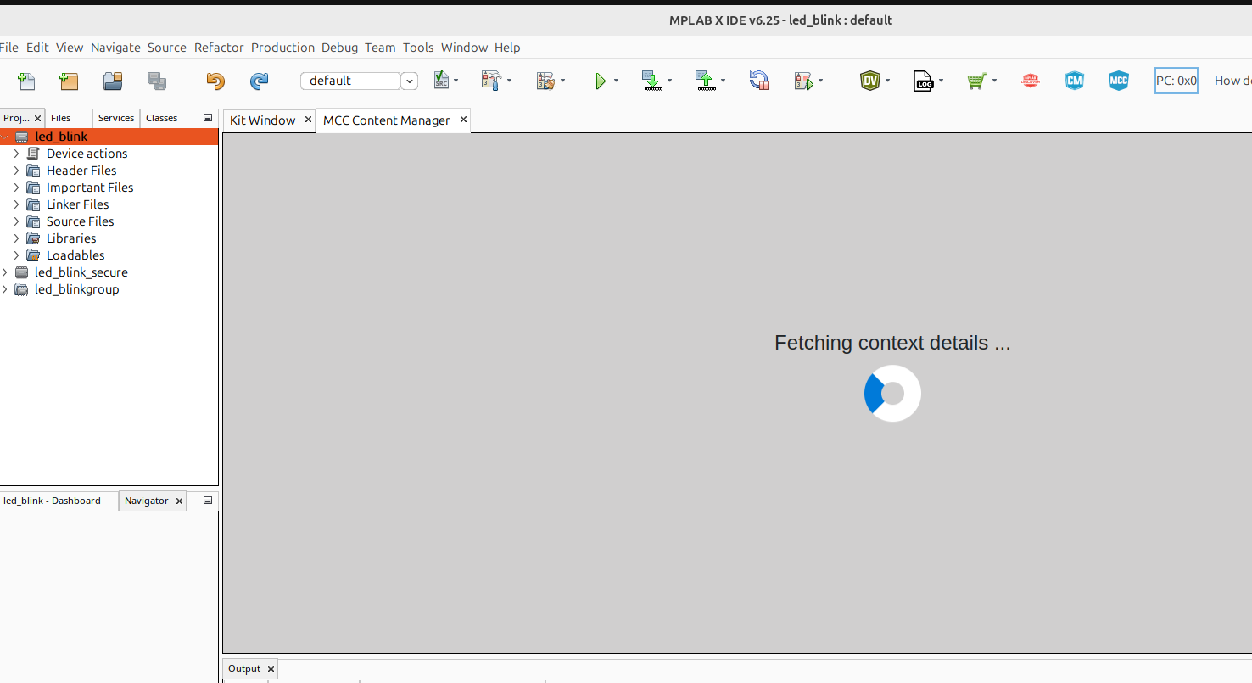
Task: Switch to the Kit Window tab
Action: (x=262, y=120)
